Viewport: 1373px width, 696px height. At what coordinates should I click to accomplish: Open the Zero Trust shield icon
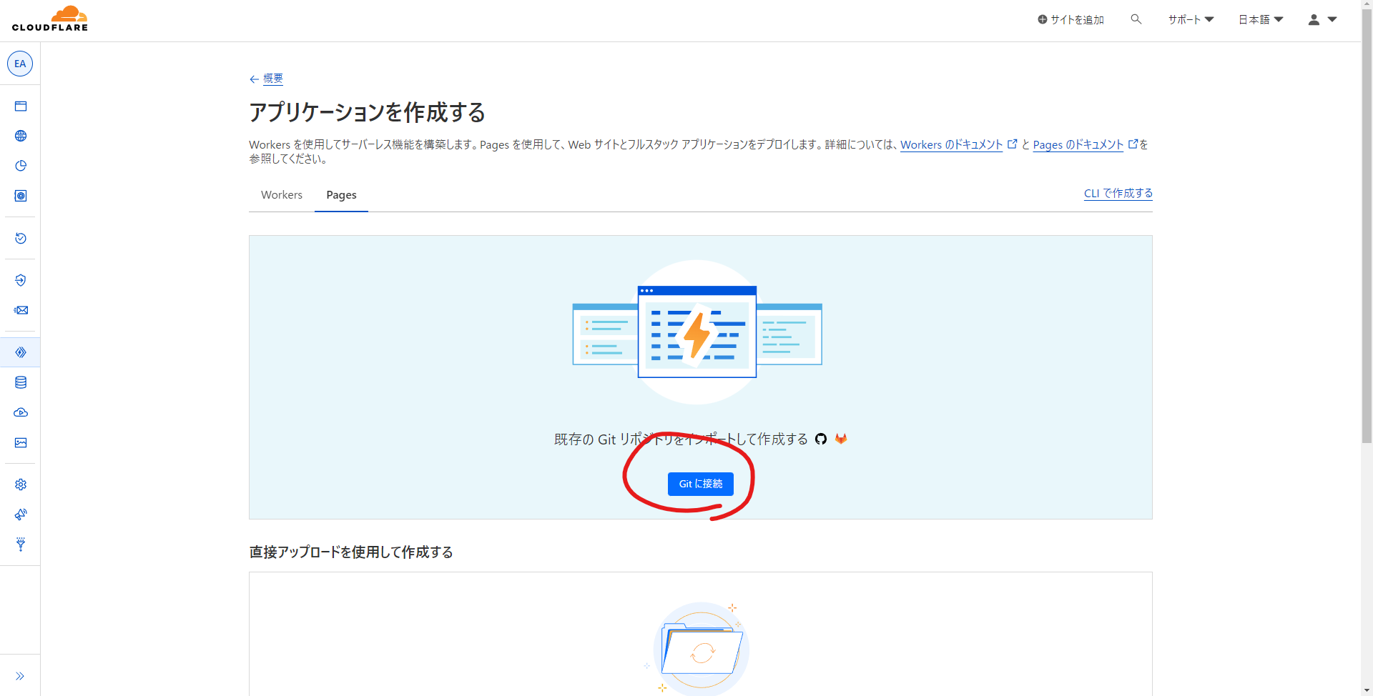(x=21, y=280)
